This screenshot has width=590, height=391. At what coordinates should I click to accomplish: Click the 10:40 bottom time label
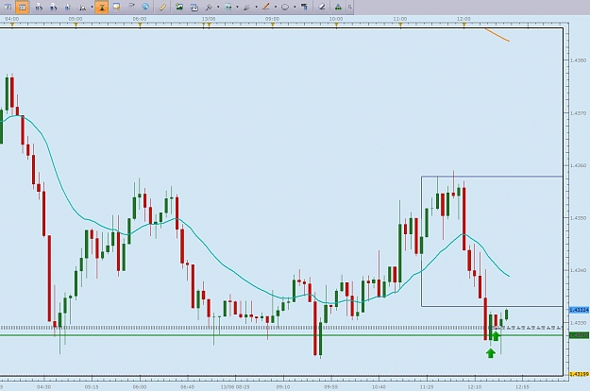379,386
